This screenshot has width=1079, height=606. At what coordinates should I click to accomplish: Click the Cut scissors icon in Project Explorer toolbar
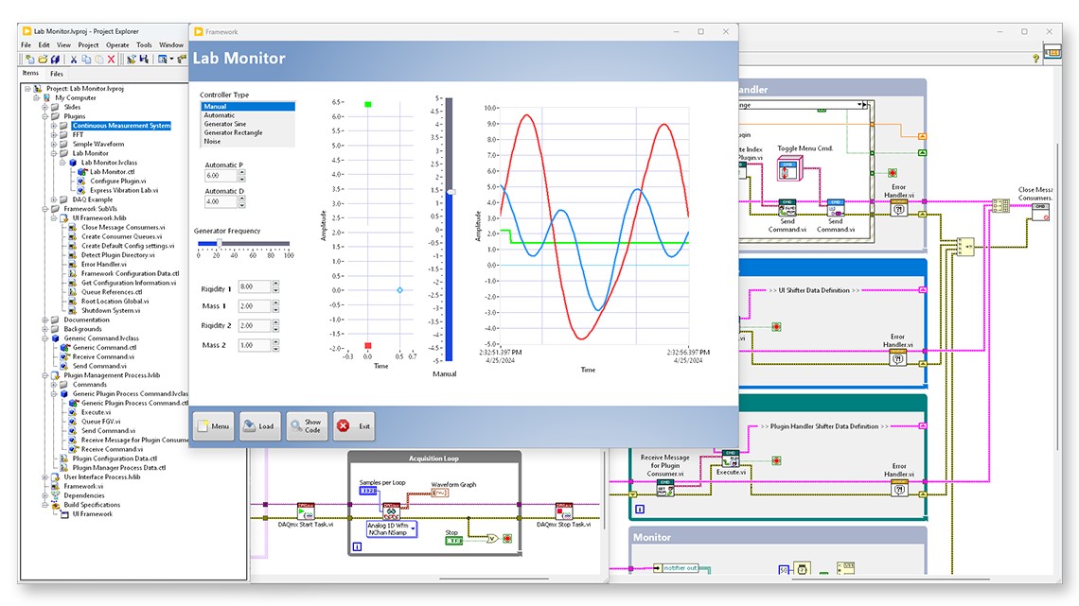74,60
